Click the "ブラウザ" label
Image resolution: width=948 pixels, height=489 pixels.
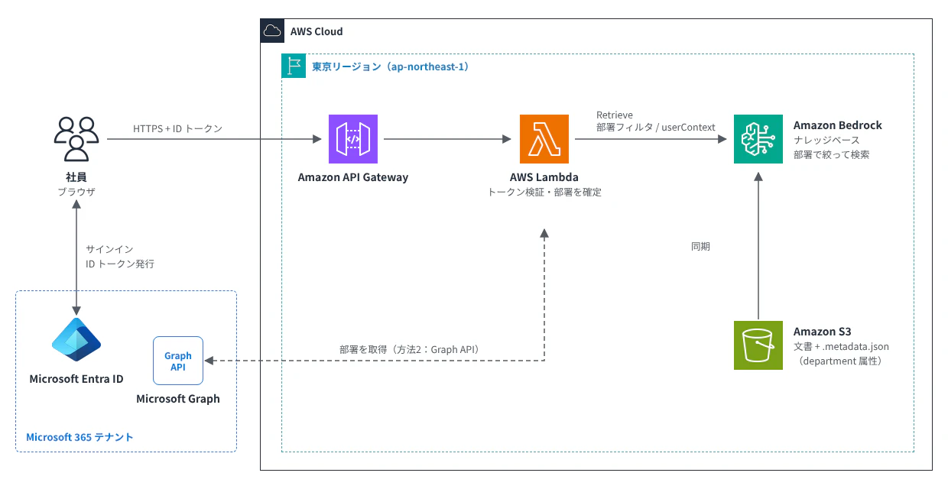[76, 193]
